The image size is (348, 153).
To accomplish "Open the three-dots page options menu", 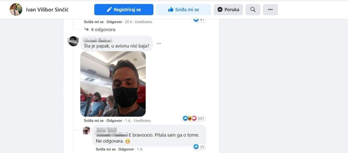I will [x=270, y=10].
